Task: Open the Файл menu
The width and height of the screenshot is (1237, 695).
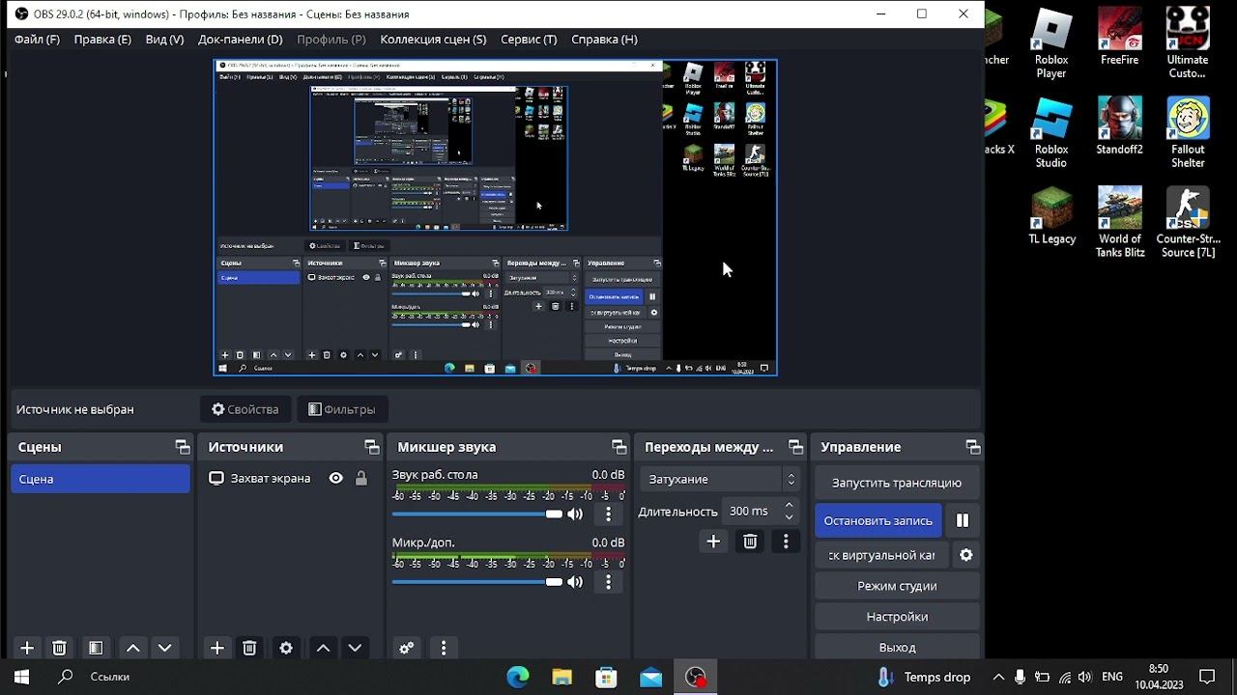Action: click(x=37, y=40)
